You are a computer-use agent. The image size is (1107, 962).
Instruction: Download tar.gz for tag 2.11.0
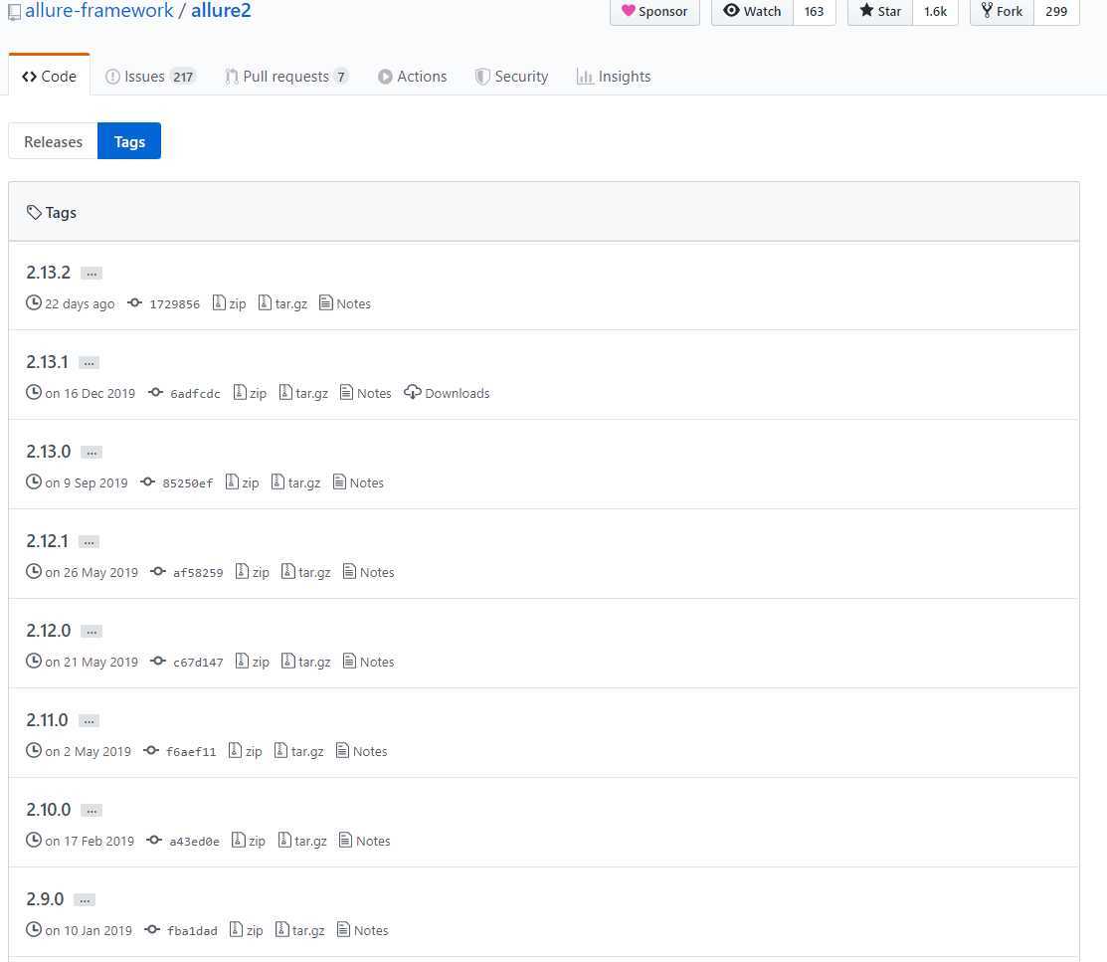(299, 752)
